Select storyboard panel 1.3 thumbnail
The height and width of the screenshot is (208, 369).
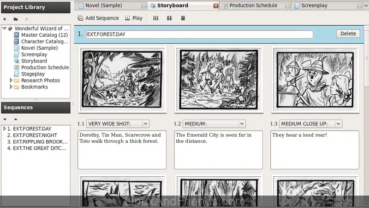[315, 79]
